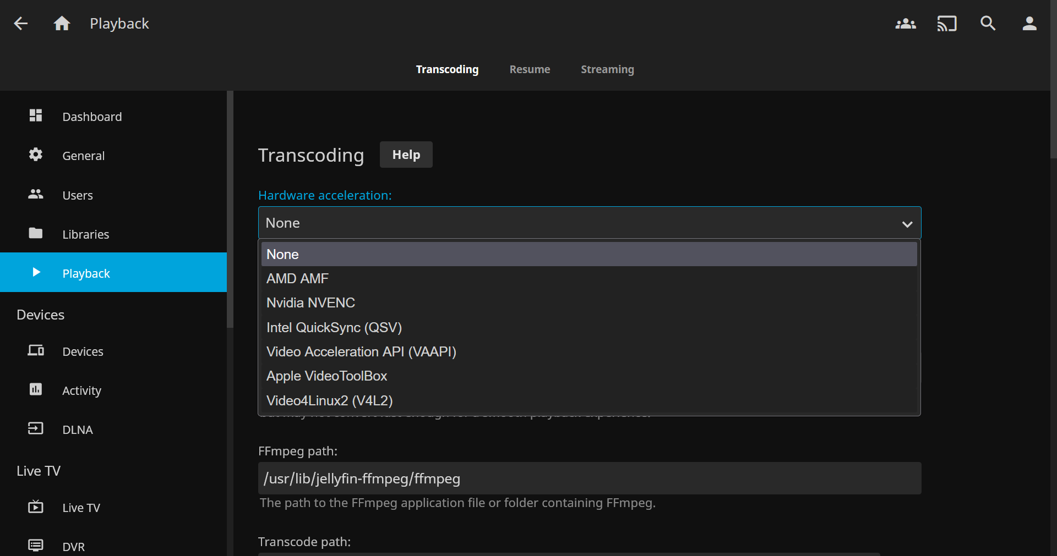Click the Help button
Viewport: 1057px width, 556px height.
click(406, 155)
